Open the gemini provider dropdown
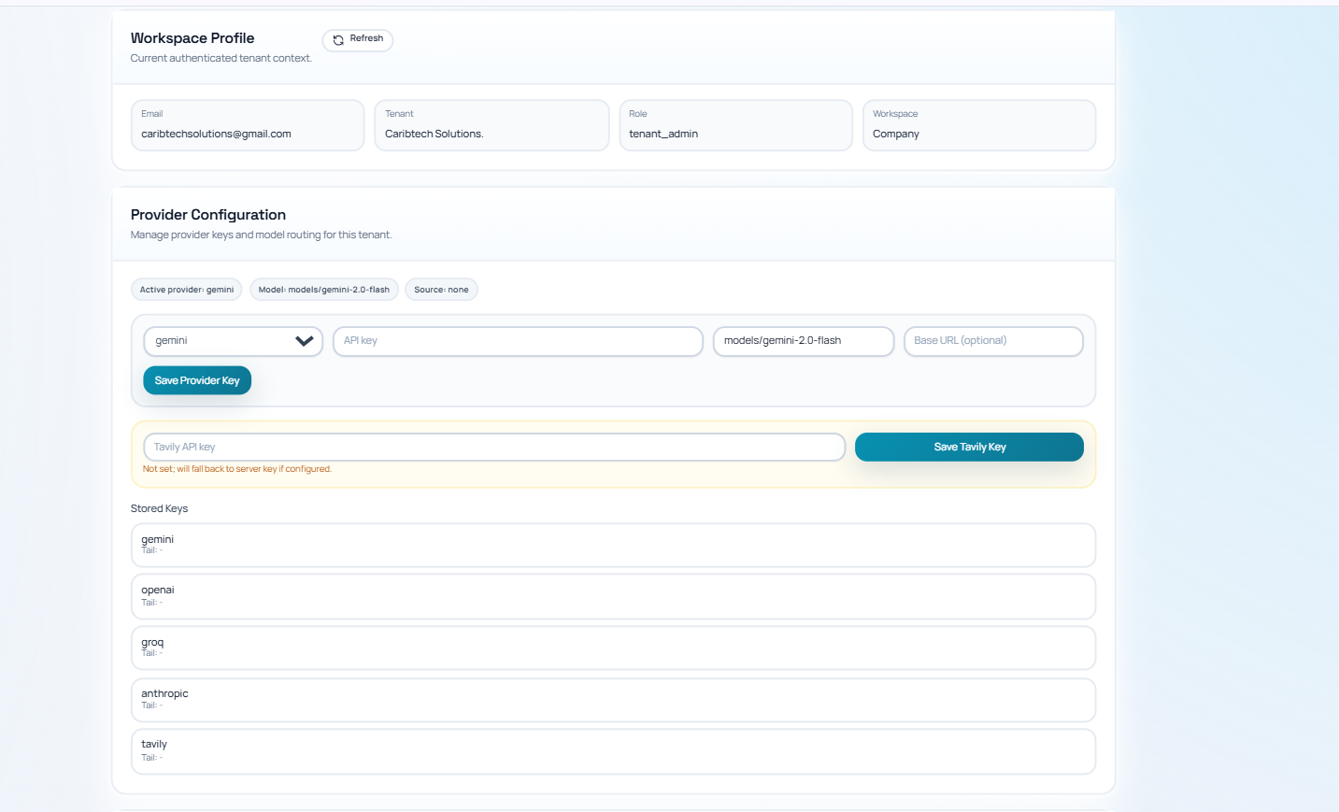 [x=233, y=341]
